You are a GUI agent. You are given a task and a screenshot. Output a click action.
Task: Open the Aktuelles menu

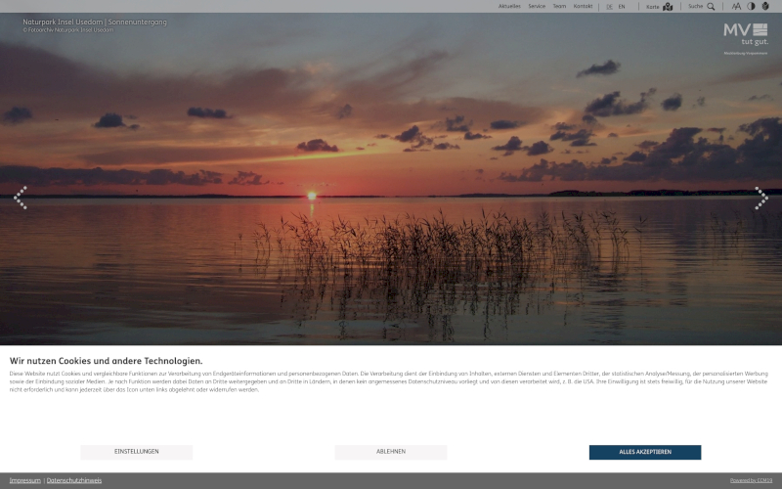pos(509,6)
